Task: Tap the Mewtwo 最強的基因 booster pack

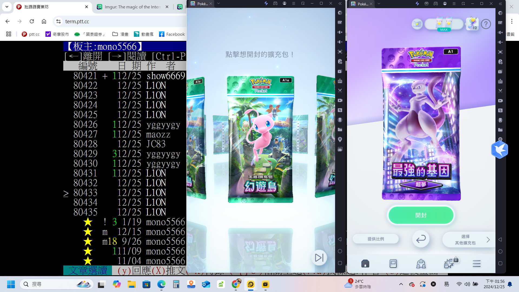Action: point(421,123)
